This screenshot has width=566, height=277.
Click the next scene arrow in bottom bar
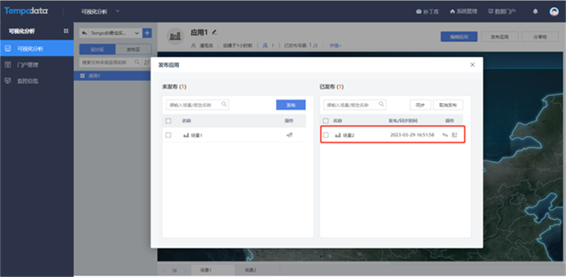(186, 270)
